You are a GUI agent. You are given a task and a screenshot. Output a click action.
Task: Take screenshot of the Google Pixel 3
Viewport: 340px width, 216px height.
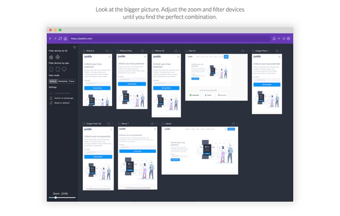[x=277, y=51]
